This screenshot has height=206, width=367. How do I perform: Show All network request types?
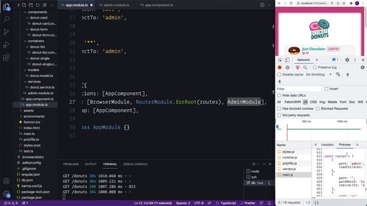279,102
